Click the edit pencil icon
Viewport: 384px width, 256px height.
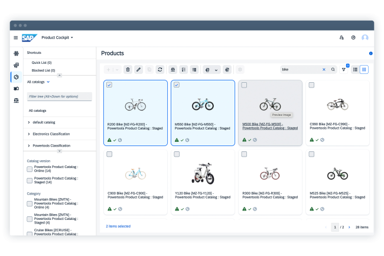[x=138, y=69]
